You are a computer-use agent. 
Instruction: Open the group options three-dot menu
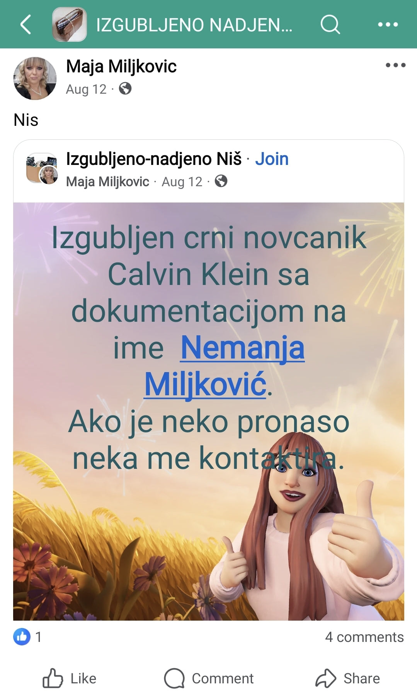click(388, 24)
